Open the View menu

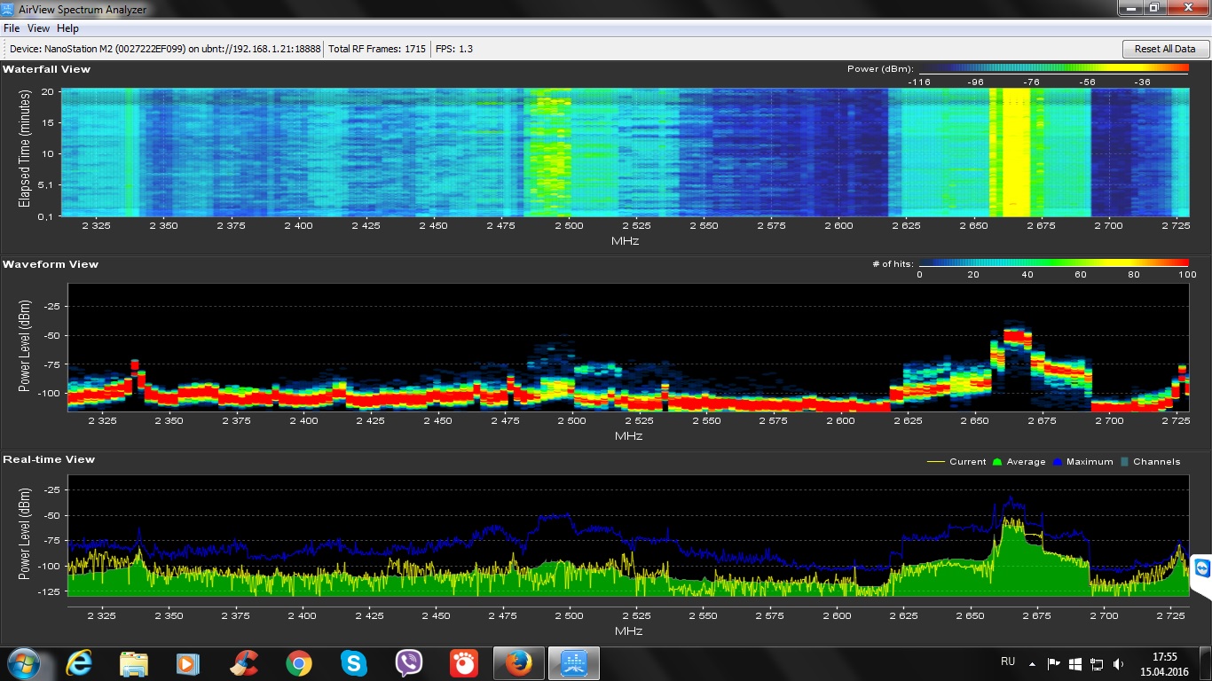click(38, 28)
